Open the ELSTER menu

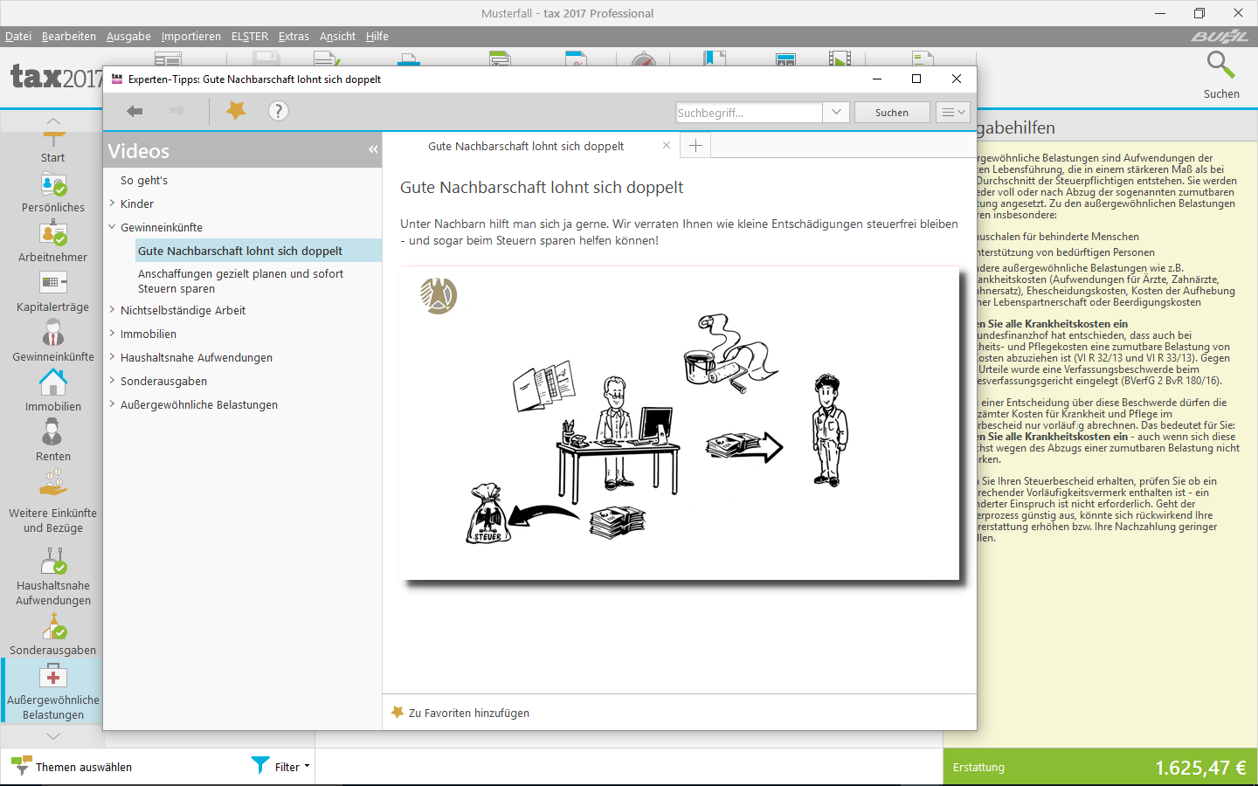coord(250,36)
